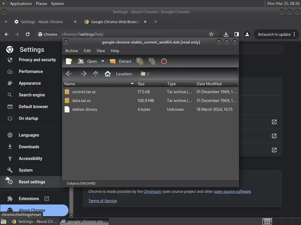Open the Chromium link
The width and height of the screenshot is (301, 225).
[152, 192]
